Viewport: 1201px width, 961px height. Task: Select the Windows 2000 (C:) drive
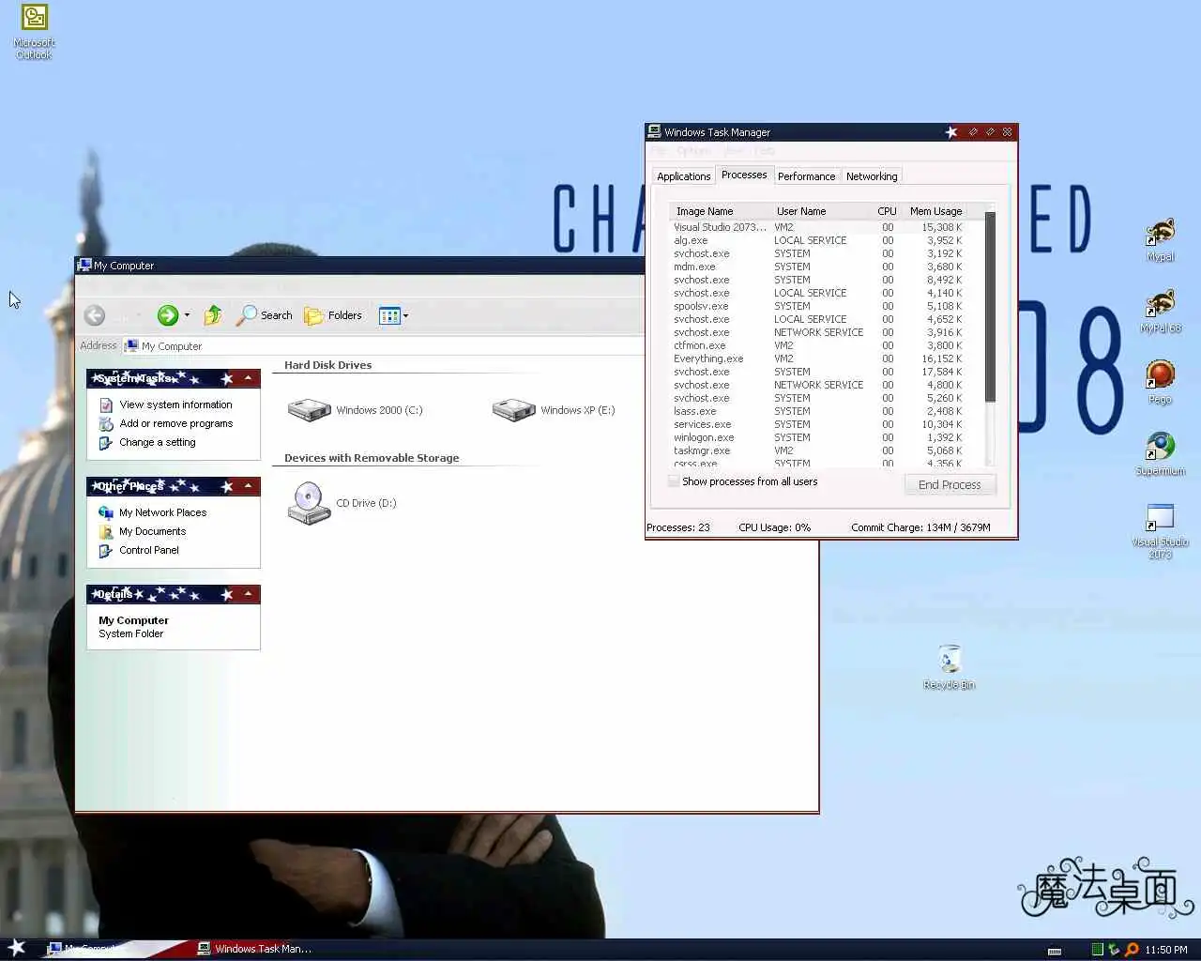[x=356, y=410]
